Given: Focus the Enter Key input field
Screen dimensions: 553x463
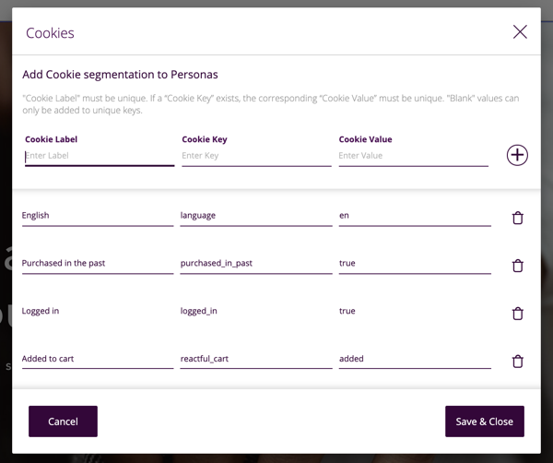Looking at the screenshot, I should tap(256, 156).
